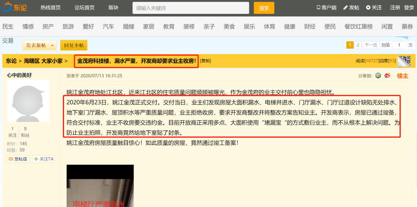
Task: Focus the keyword search input field
Action: pos(191,8)
